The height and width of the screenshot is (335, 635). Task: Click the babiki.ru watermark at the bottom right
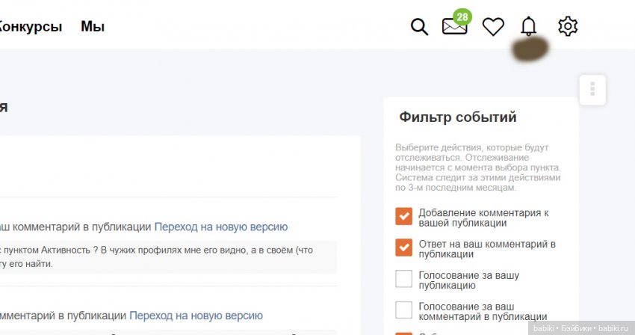coord(581,328)
